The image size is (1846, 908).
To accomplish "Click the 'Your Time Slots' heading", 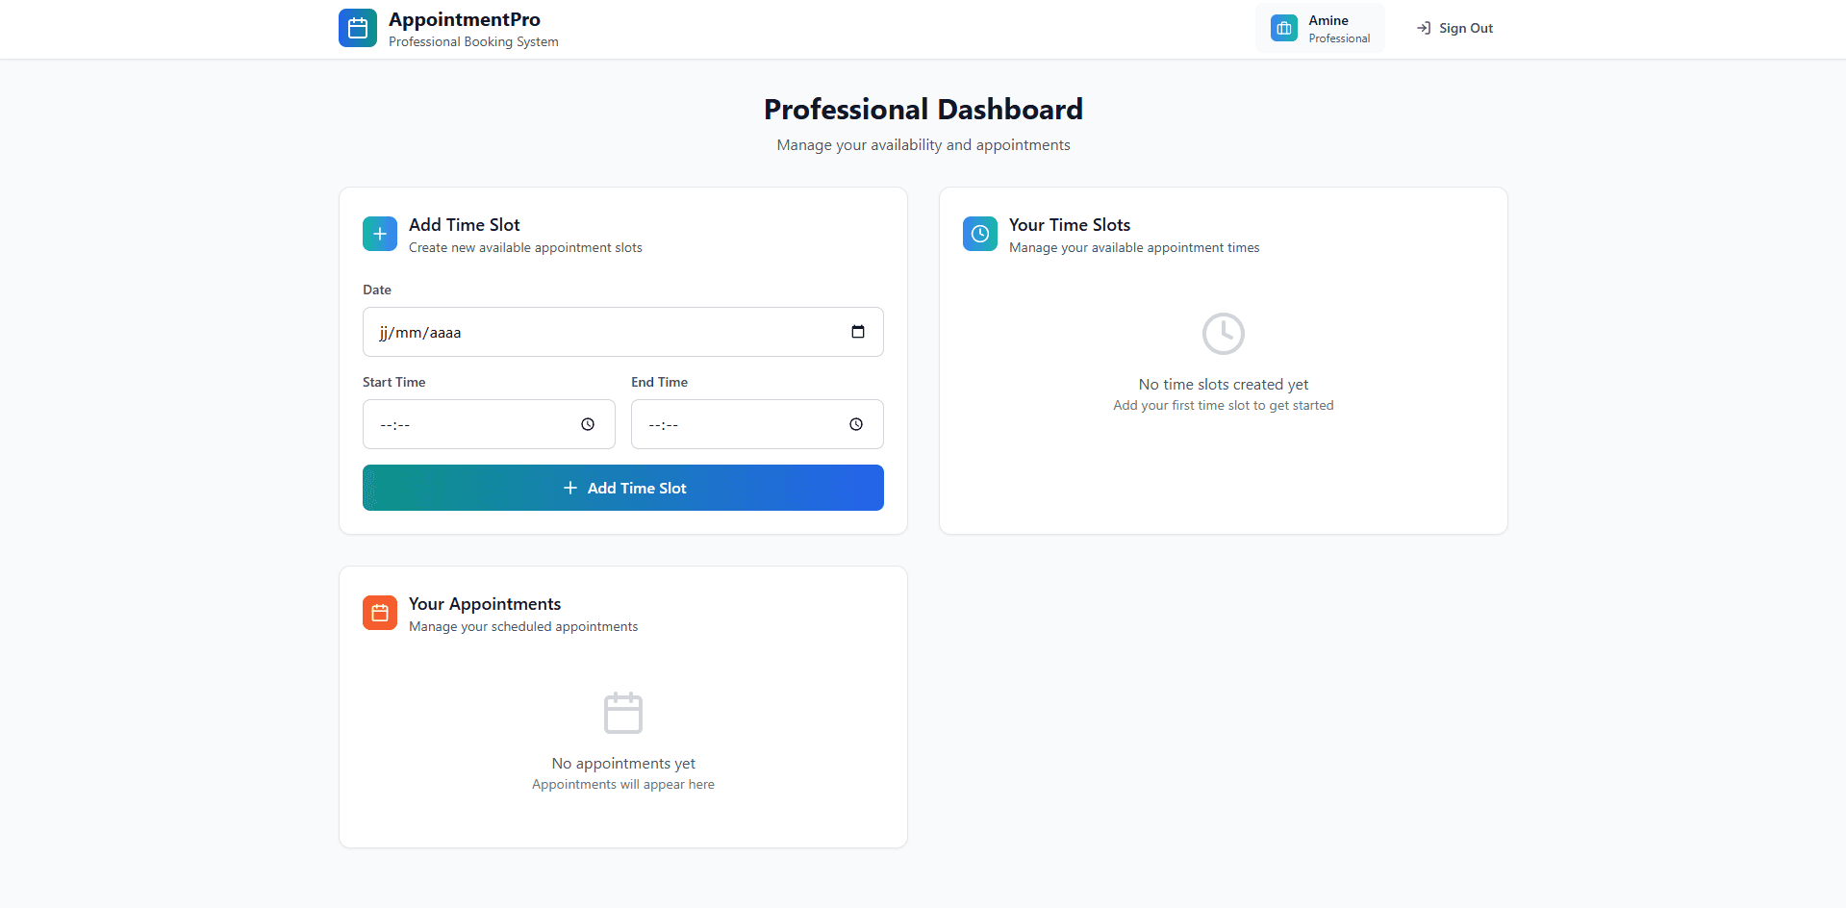I will point(1070,224).
